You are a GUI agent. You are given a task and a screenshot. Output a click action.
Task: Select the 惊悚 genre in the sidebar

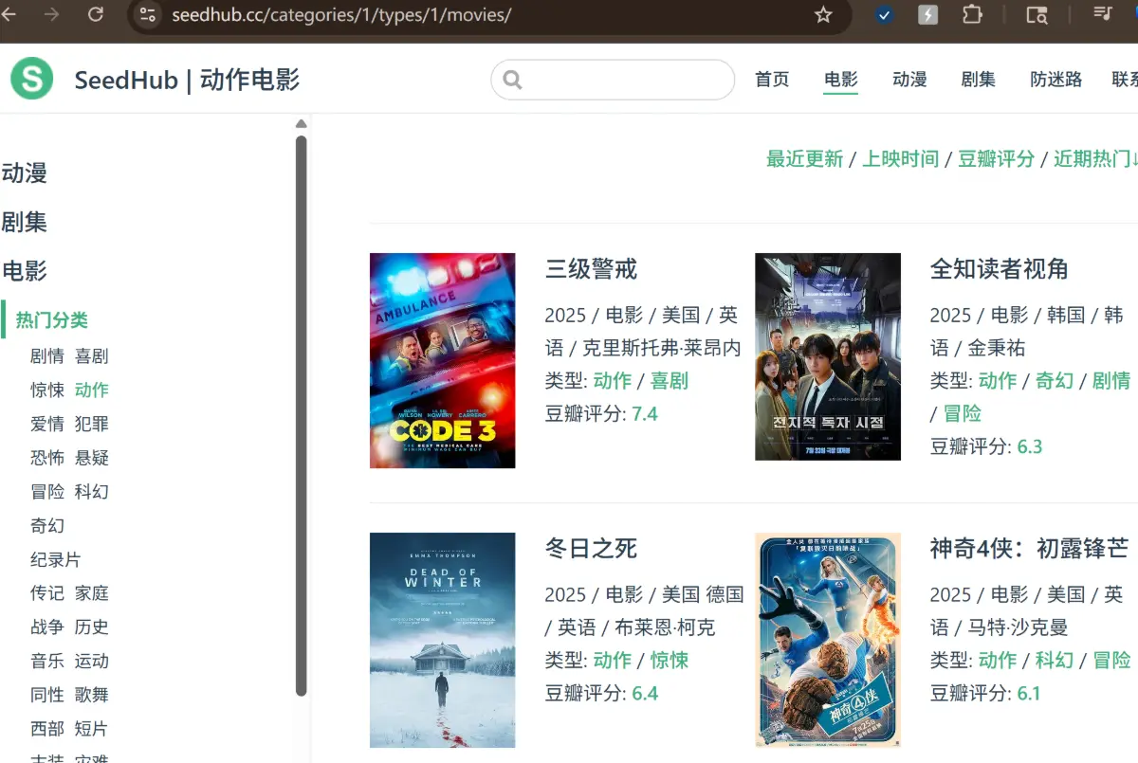point(47,390)
